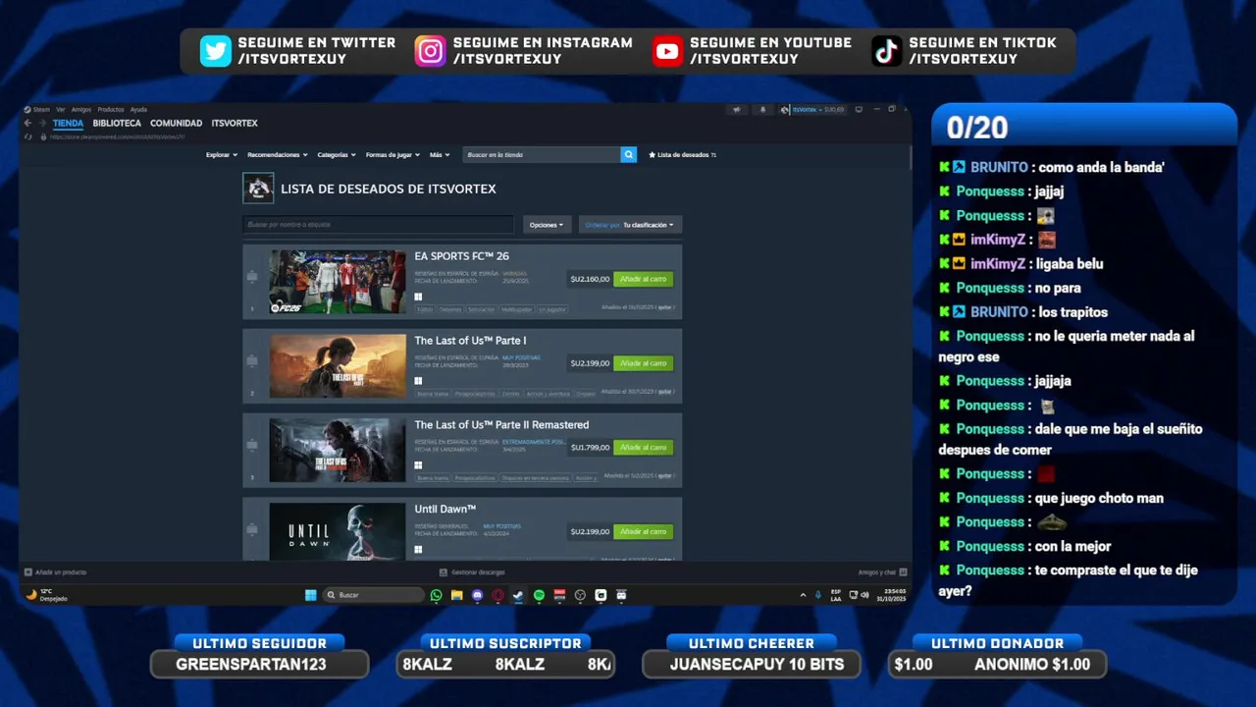Go forward with the Steam forward arrow
1256x707 pixels.
pyautogui.click(x=41, y=123)
